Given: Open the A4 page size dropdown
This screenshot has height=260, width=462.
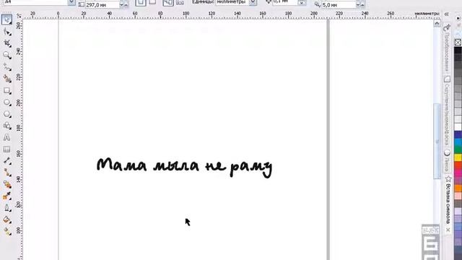Looking at the screenshot, I should point(71,2).
